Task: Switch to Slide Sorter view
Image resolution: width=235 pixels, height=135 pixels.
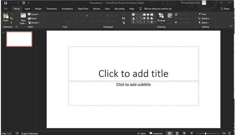Action: tap(177, 133)
